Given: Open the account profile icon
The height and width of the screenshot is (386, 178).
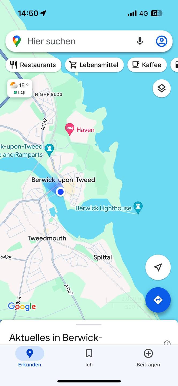Looking at the screenshot, I should click(162, 41).
